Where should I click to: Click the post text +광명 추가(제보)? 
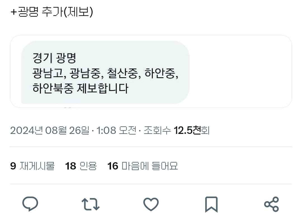pyautogui.click(x=52, y=12)
